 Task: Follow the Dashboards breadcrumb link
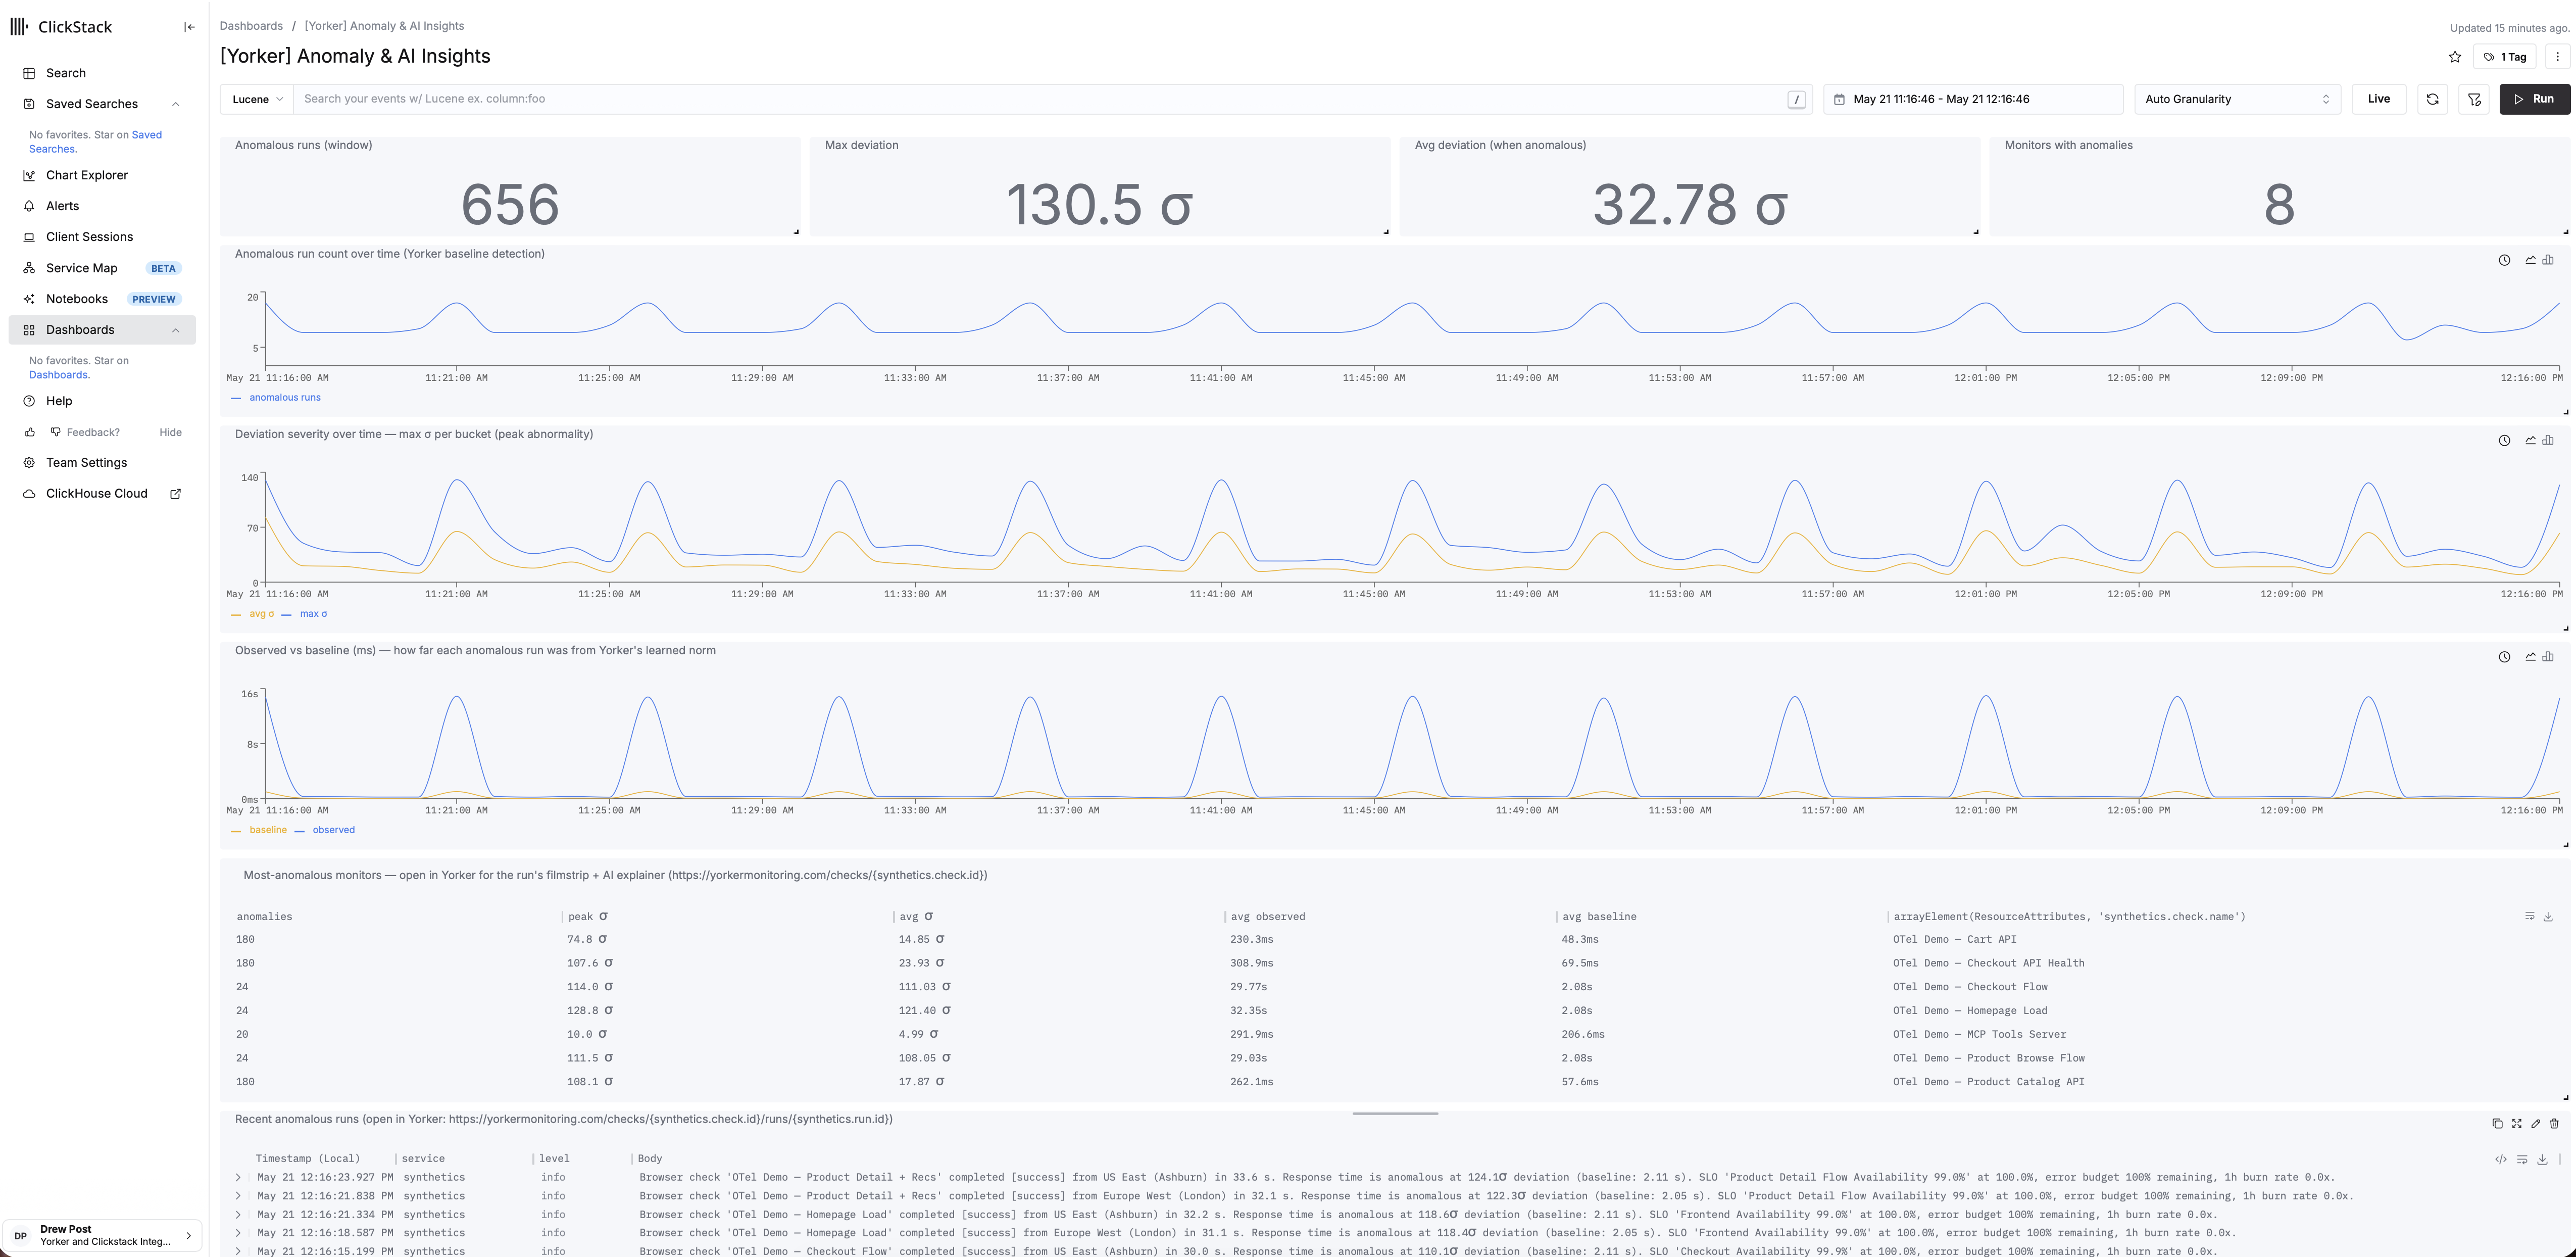tap(251, 26)
